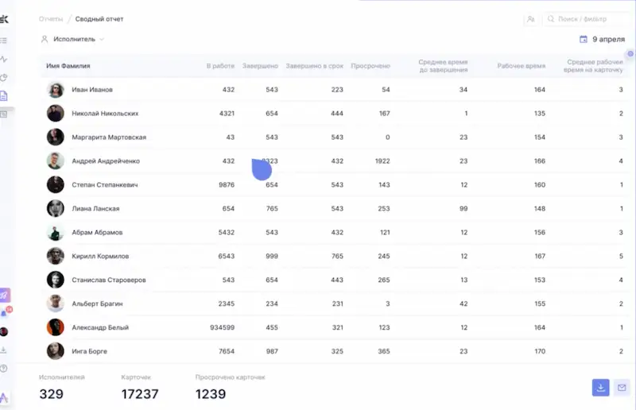
Task: Sort by the Завершено column header
Action: coord(260,66)
